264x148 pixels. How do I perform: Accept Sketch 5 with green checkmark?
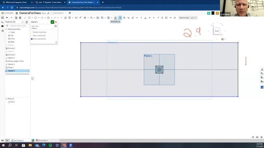coord(52,22)
